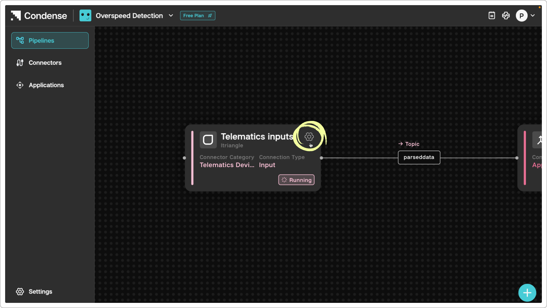
Task: Go to Applications in the sidebar
Action: click(x=46, y=85)
